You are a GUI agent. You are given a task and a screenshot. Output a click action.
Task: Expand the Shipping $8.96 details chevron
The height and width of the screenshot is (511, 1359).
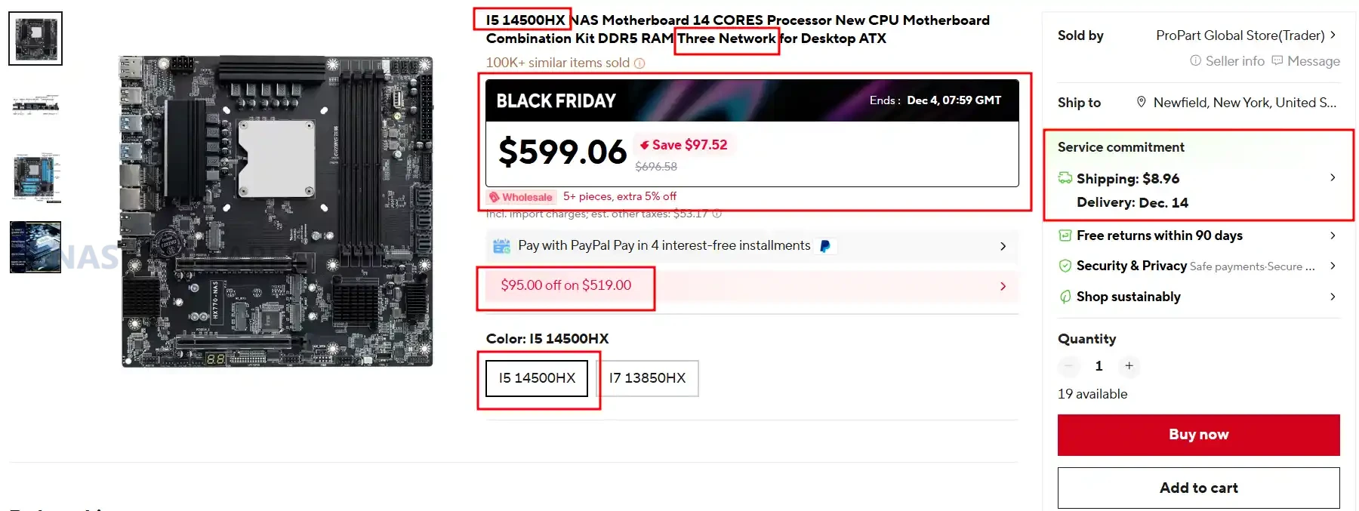(1333, 177)
